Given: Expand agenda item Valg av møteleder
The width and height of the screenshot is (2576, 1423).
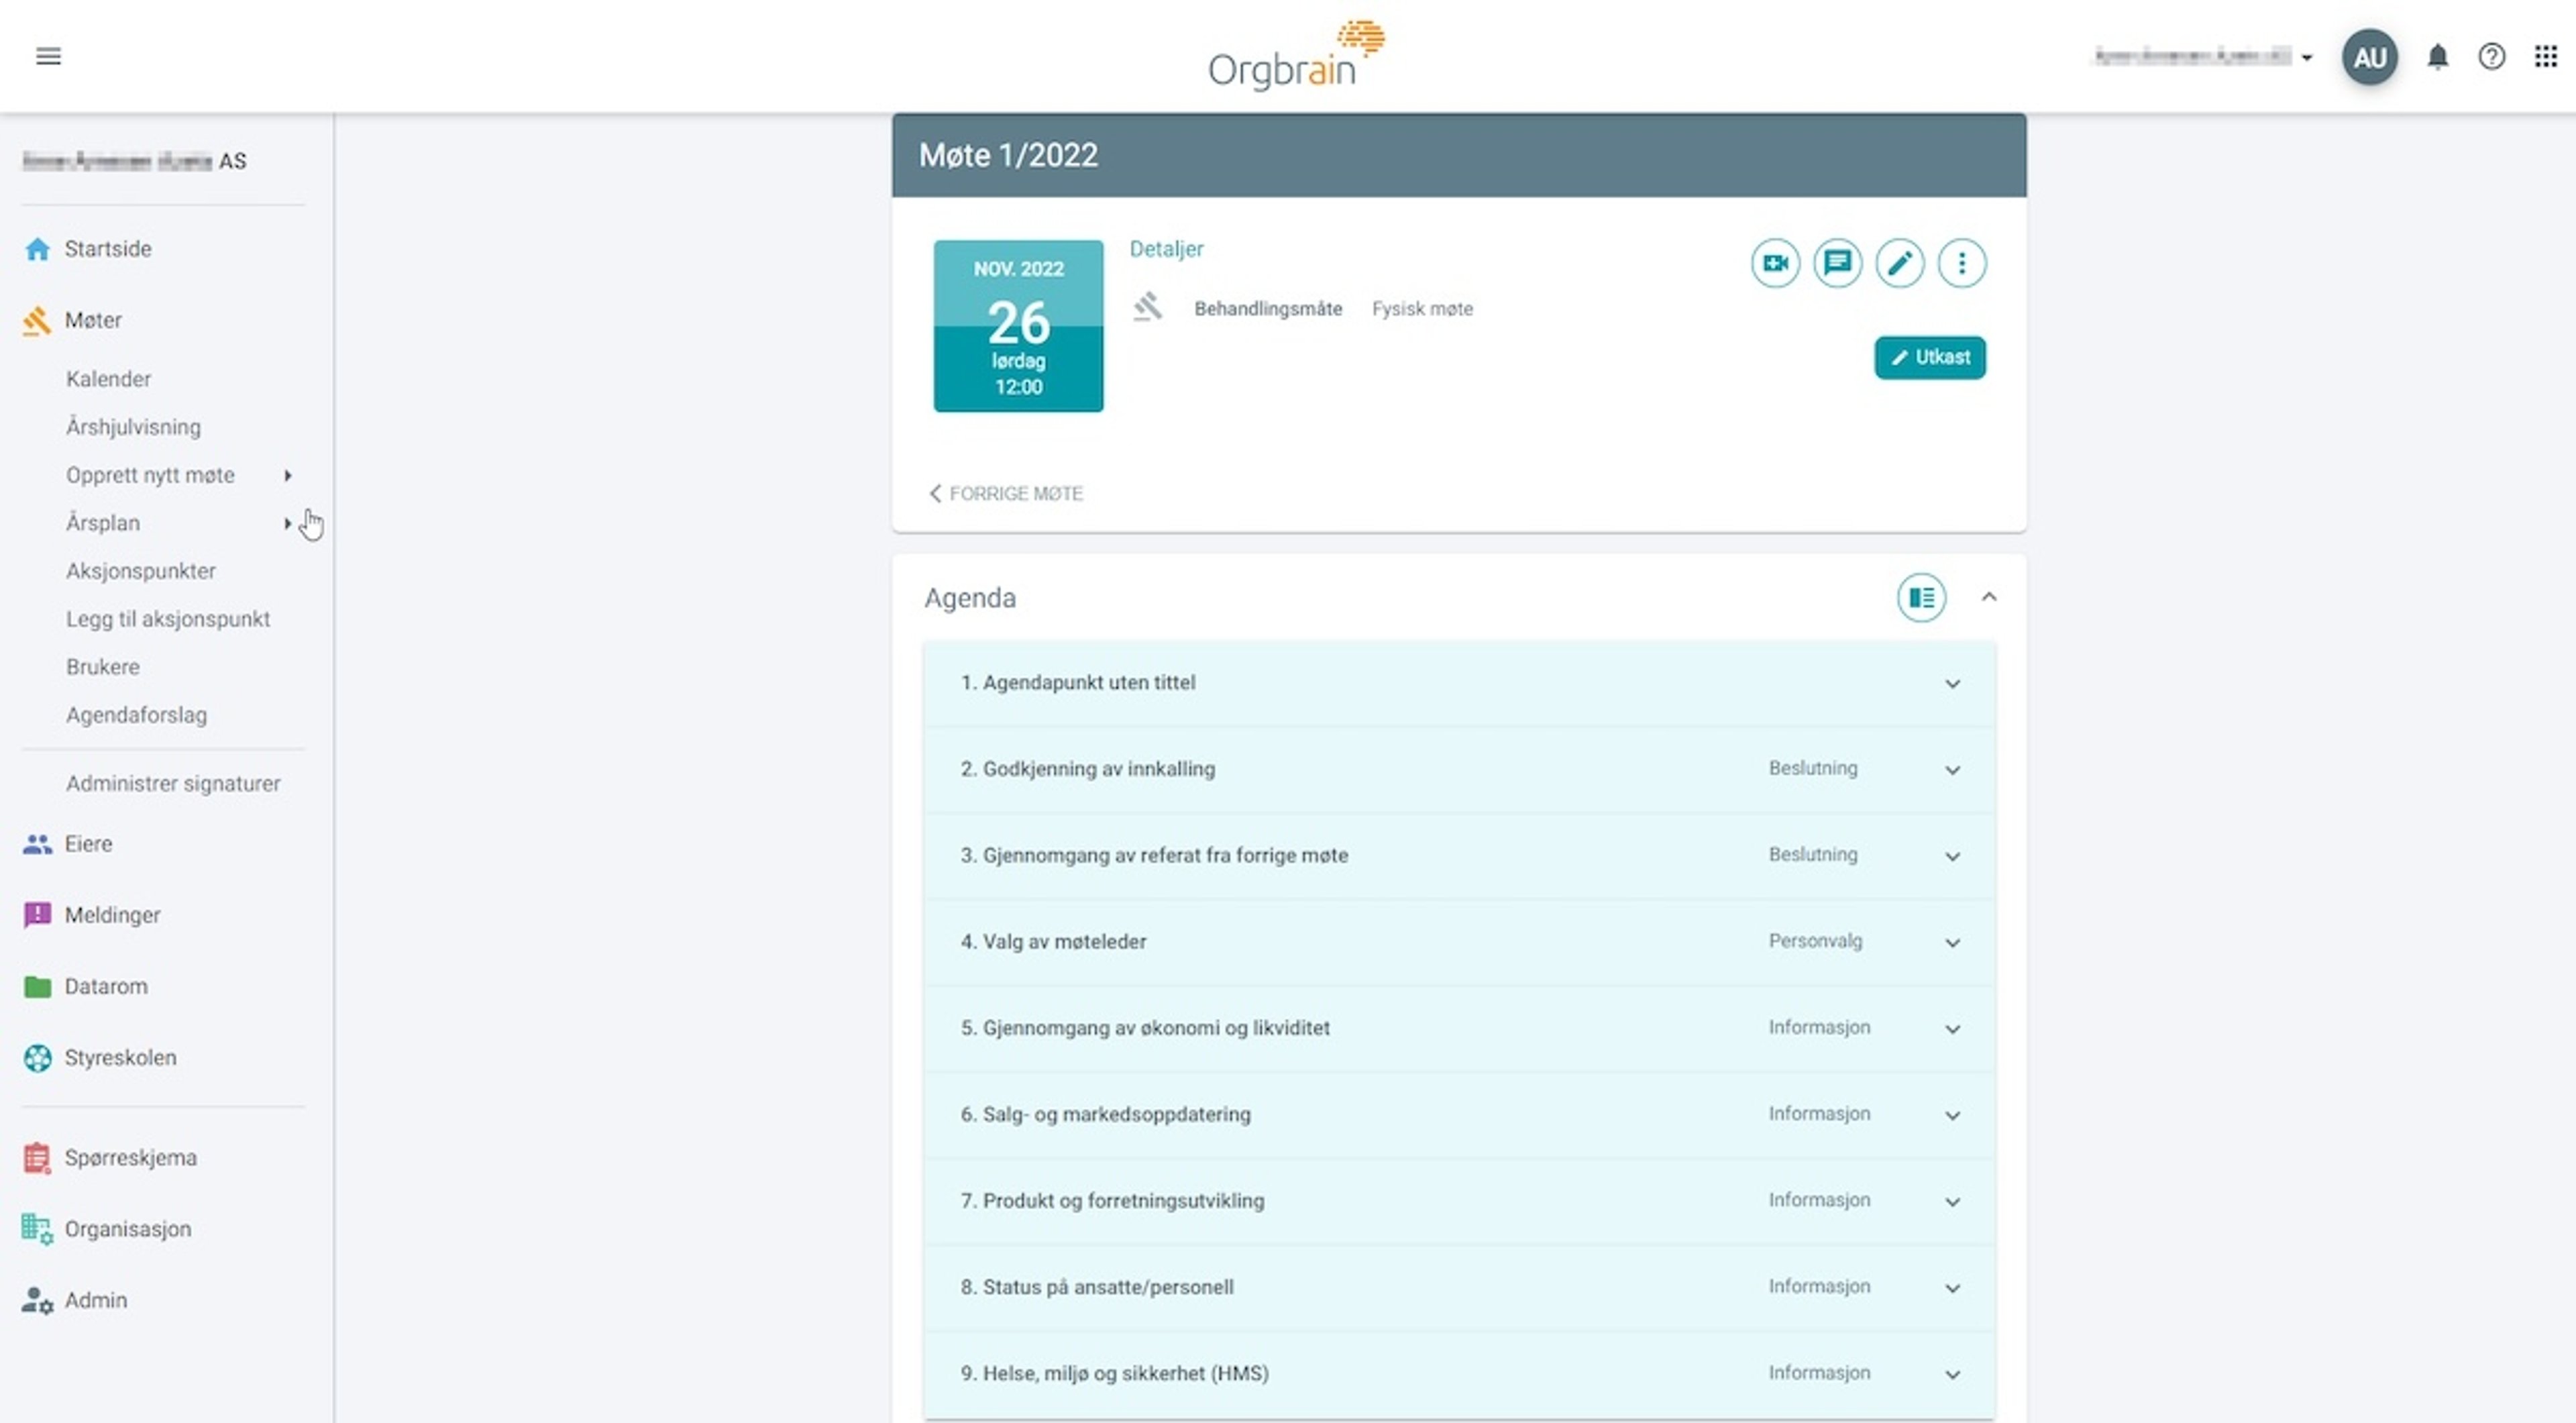Looking at the screenshot, I should pos(1952,942).
